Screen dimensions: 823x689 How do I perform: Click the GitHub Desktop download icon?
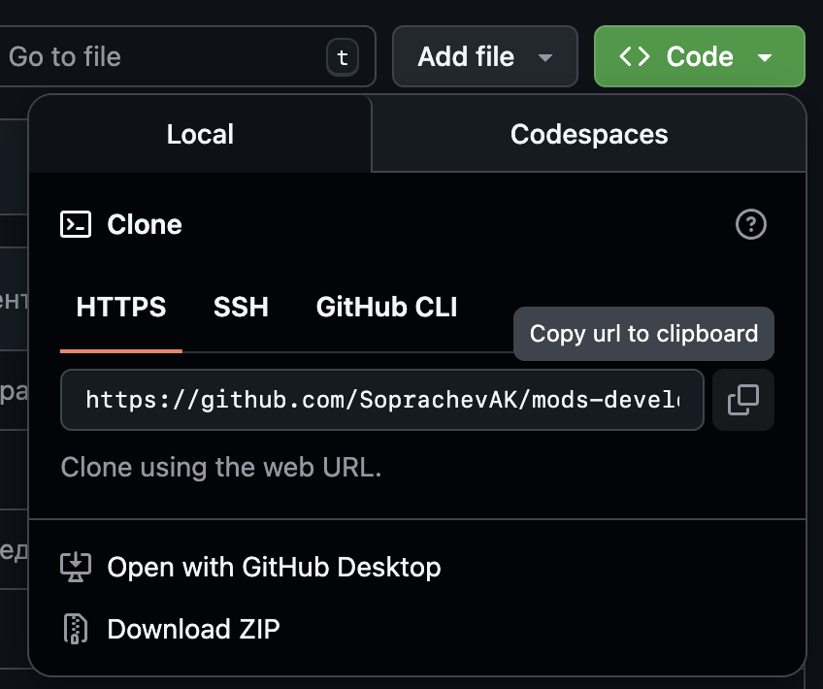[x=76, y=568]
